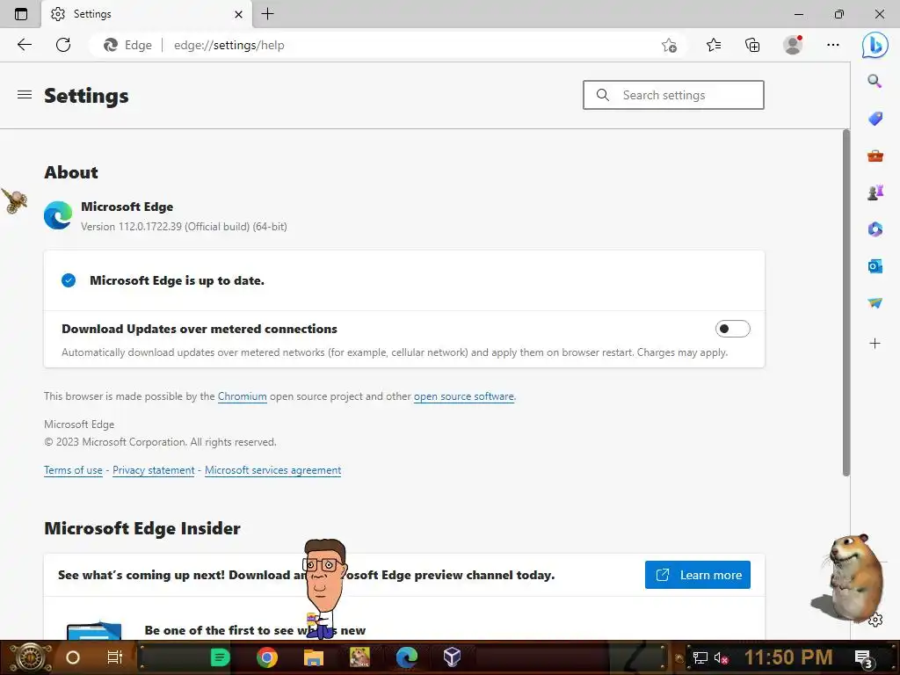Image resolution: width=900 pixels, height=675 pixels.
Task: Add new app to sidebar
Action: pos(875,344)
